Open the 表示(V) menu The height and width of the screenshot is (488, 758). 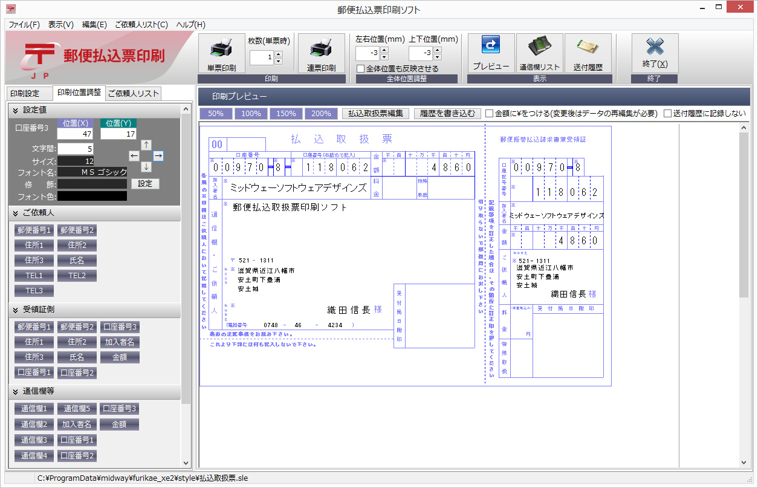click(61, 25)
